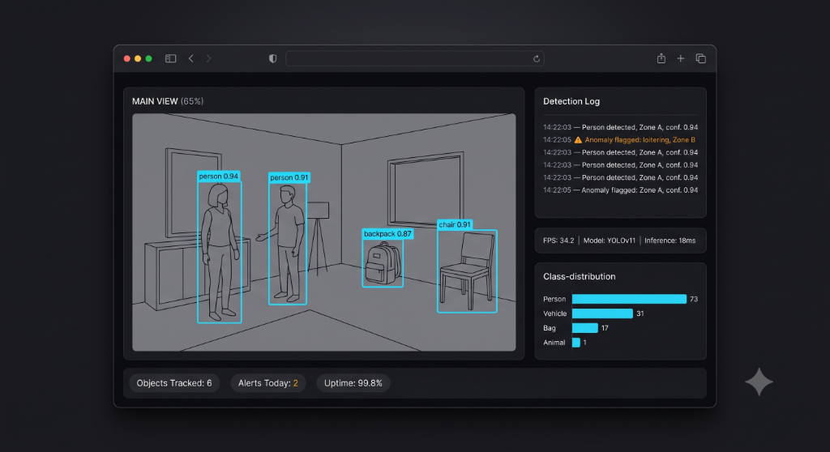Click the "Bag" class label
830x452 pixels.
pyautogui.click(x=550, y=328)
